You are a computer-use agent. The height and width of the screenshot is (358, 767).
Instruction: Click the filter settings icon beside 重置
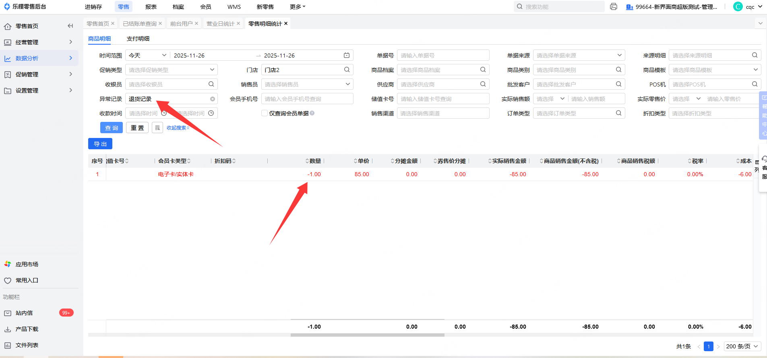point(157,128)
